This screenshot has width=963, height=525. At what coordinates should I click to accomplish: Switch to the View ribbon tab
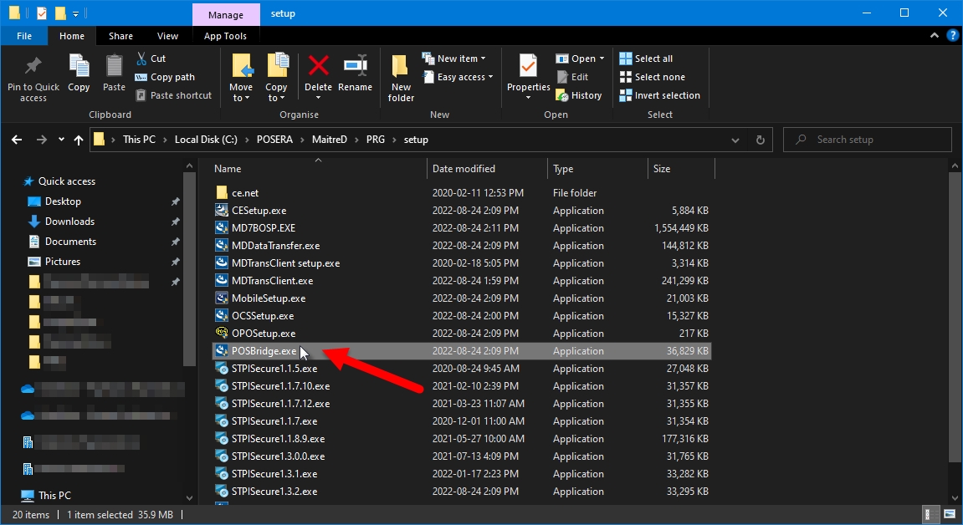point(167,36)
